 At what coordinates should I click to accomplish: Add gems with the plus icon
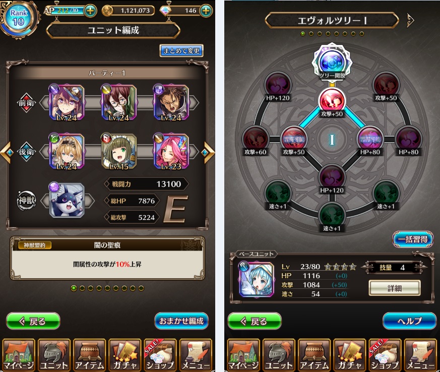(x=206, y=11)
